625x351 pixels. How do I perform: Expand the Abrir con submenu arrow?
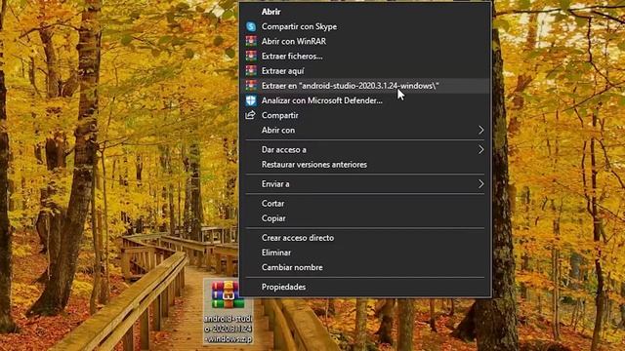[x=480, y=130]
